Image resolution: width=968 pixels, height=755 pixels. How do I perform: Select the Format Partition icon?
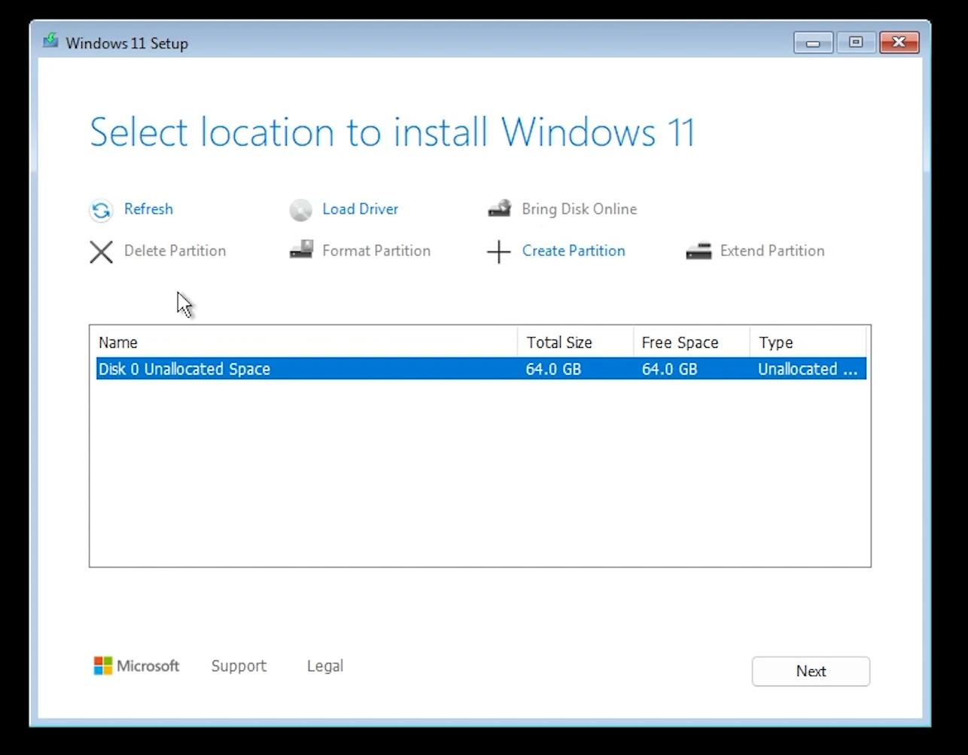point(300,249)
